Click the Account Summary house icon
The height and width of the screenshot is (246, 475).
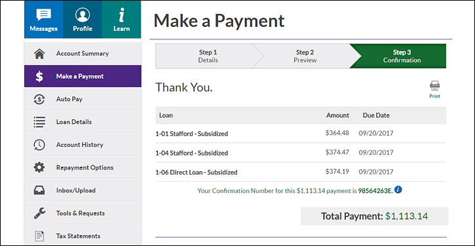tap(39, 54)
